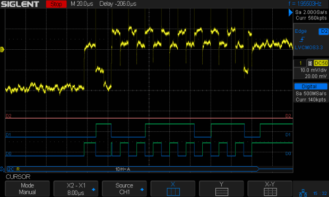Open the Edge trigger type label

(x=300, y=31)
